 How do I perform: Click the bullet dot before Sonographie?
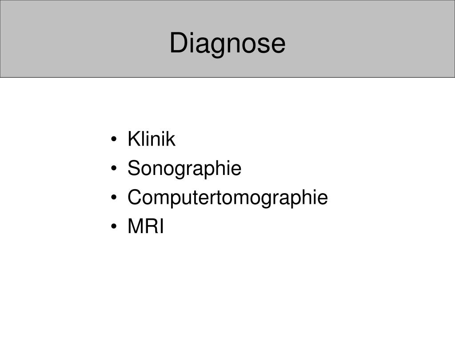point(114,168)
